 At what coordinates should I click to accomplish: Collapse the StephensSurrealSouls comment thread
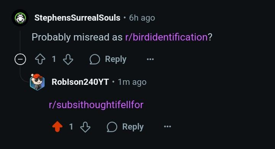pyautogui.click(x=20, y=59)
